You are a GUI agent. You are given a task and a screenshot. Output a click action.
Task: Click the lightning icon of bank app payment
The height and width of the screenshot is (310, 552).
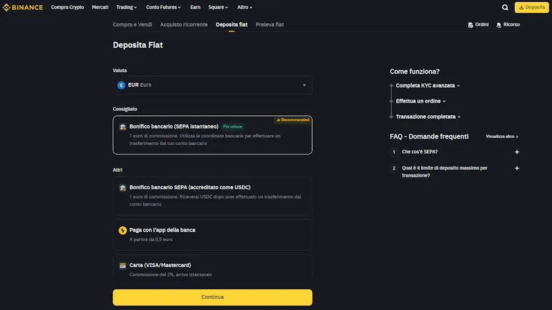point(123,230)
